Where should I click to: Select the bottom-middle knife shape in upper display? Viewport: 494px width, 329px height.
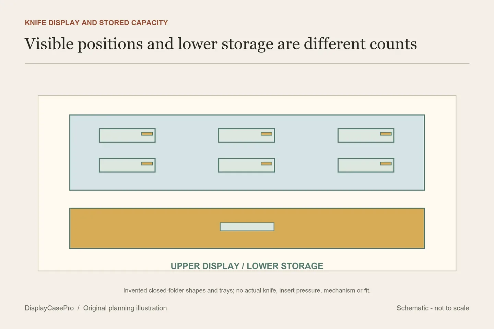coord(247,165)
